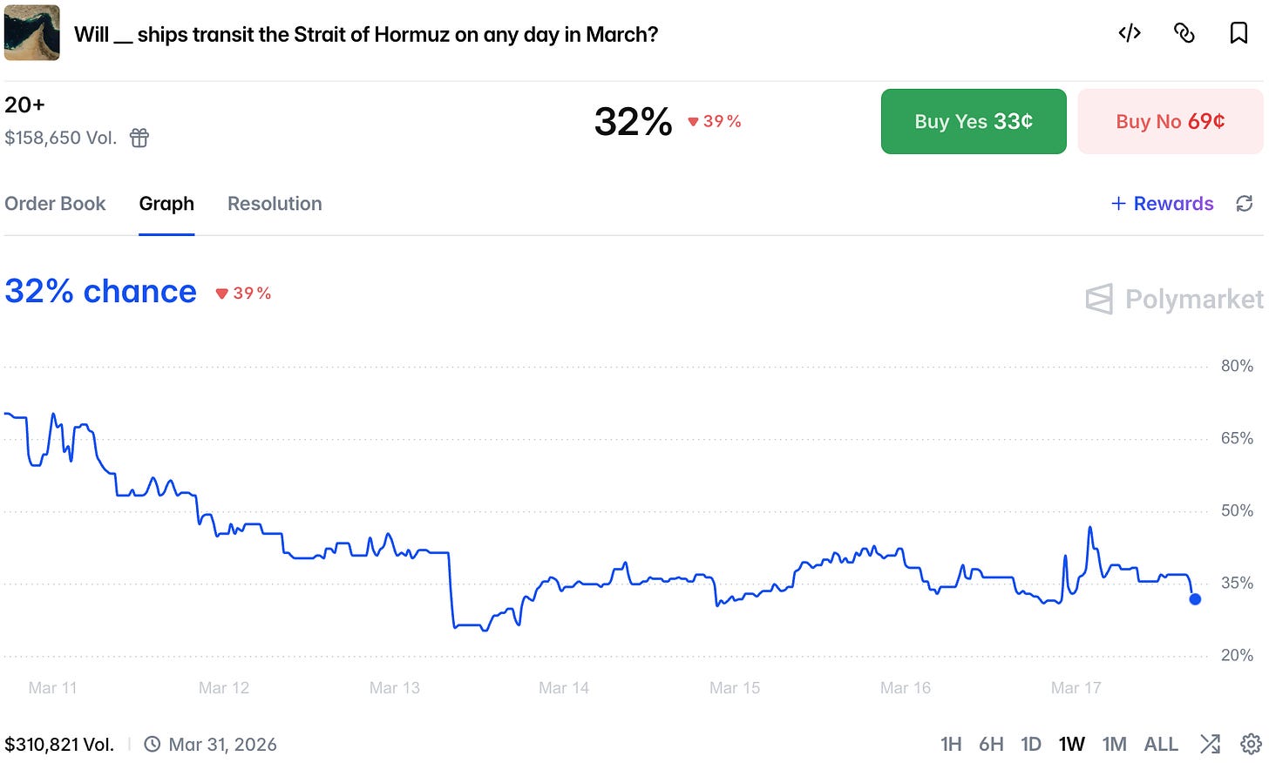Click the refresh icon beside Rewards
Viewport: 1269px width, 763px height.
[x=1245, y=204]
